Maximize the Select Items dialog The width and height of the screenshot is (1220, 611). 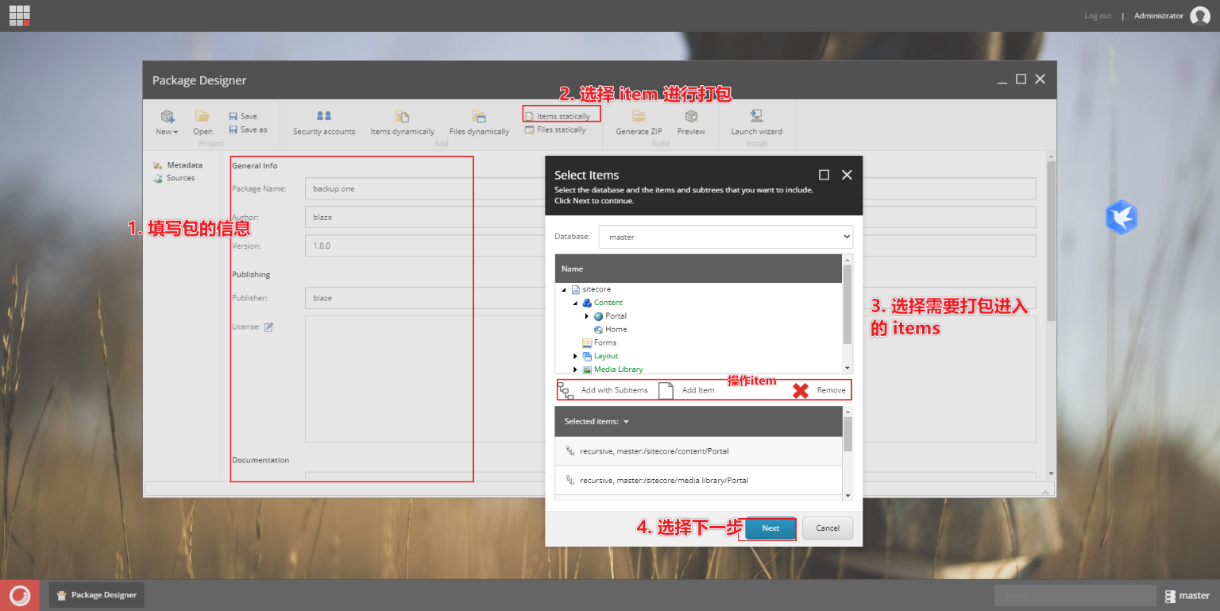point(824,175)
